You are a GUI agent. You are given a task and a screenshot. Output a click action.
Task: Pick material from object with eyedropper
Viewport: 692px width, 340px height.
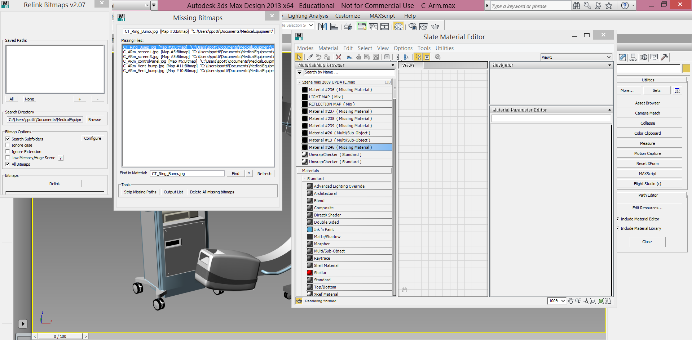point(310,57)
